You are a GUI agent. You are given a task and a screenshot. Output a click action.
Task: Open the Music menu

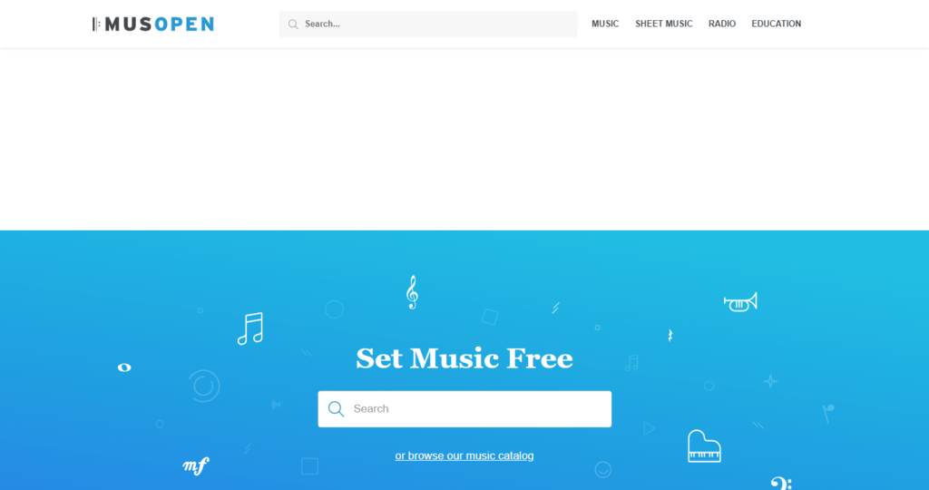coord(605,24)
